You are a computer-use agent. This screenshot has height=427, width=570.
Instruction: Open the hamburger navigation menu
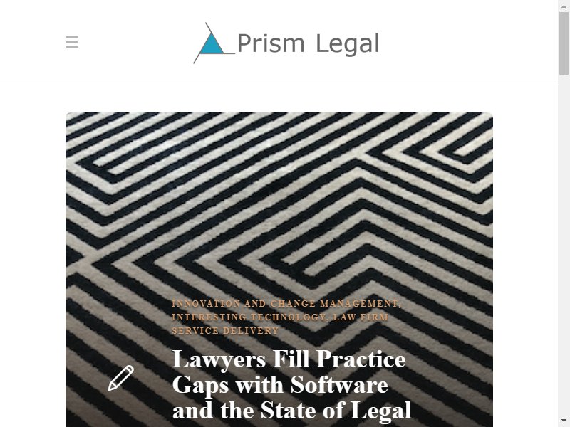72,42
